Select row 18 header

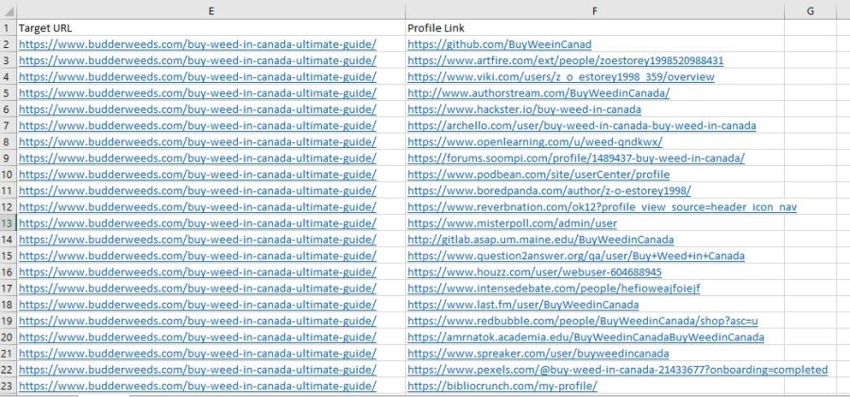coord(8,305)
